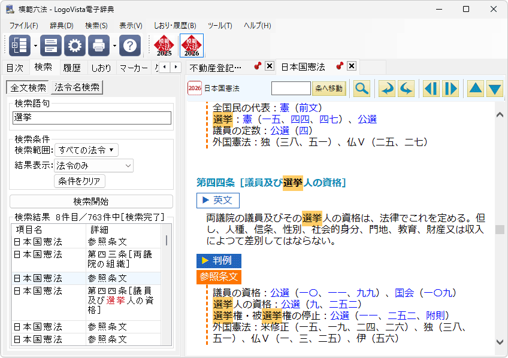The image size is (508, 358).
Task: Toggle 全文検索 search mode
Action: click(28, 87)
